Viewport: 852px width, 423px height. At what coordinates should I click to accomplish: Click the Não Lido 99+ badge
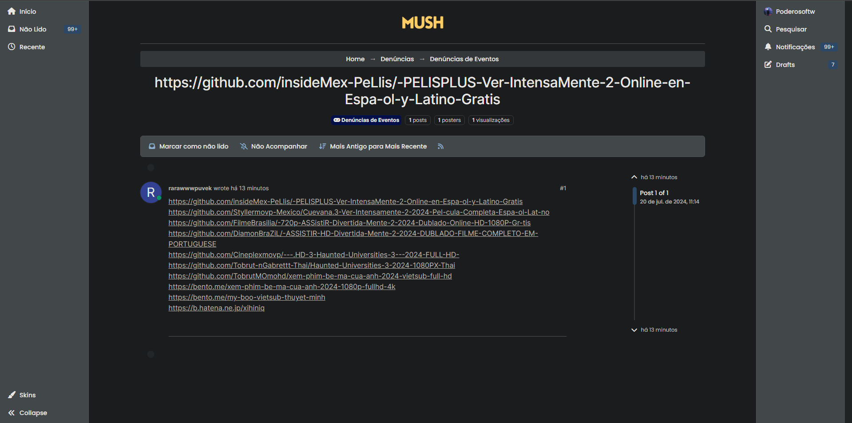[x=72, y=29]
